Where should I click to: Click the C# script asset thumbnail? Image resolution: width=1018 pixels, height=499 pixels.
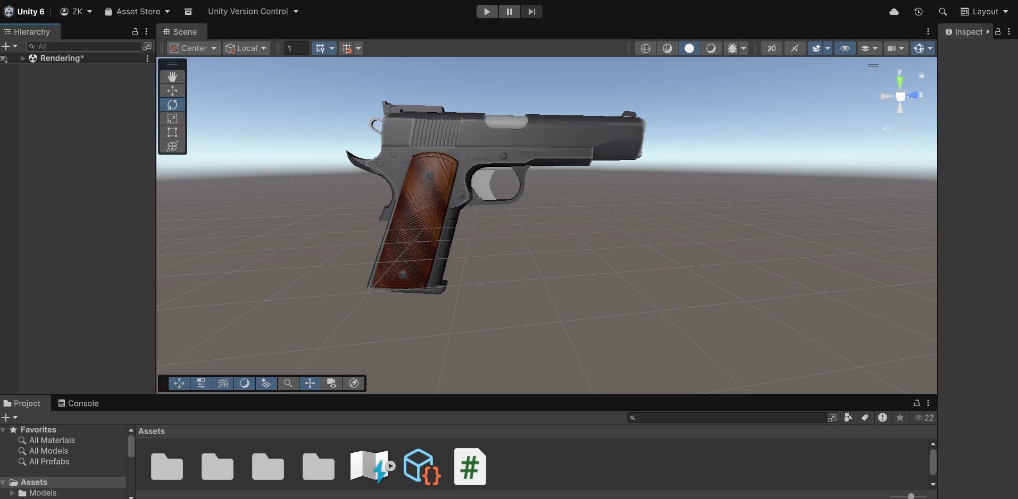[x=470, y=467]
